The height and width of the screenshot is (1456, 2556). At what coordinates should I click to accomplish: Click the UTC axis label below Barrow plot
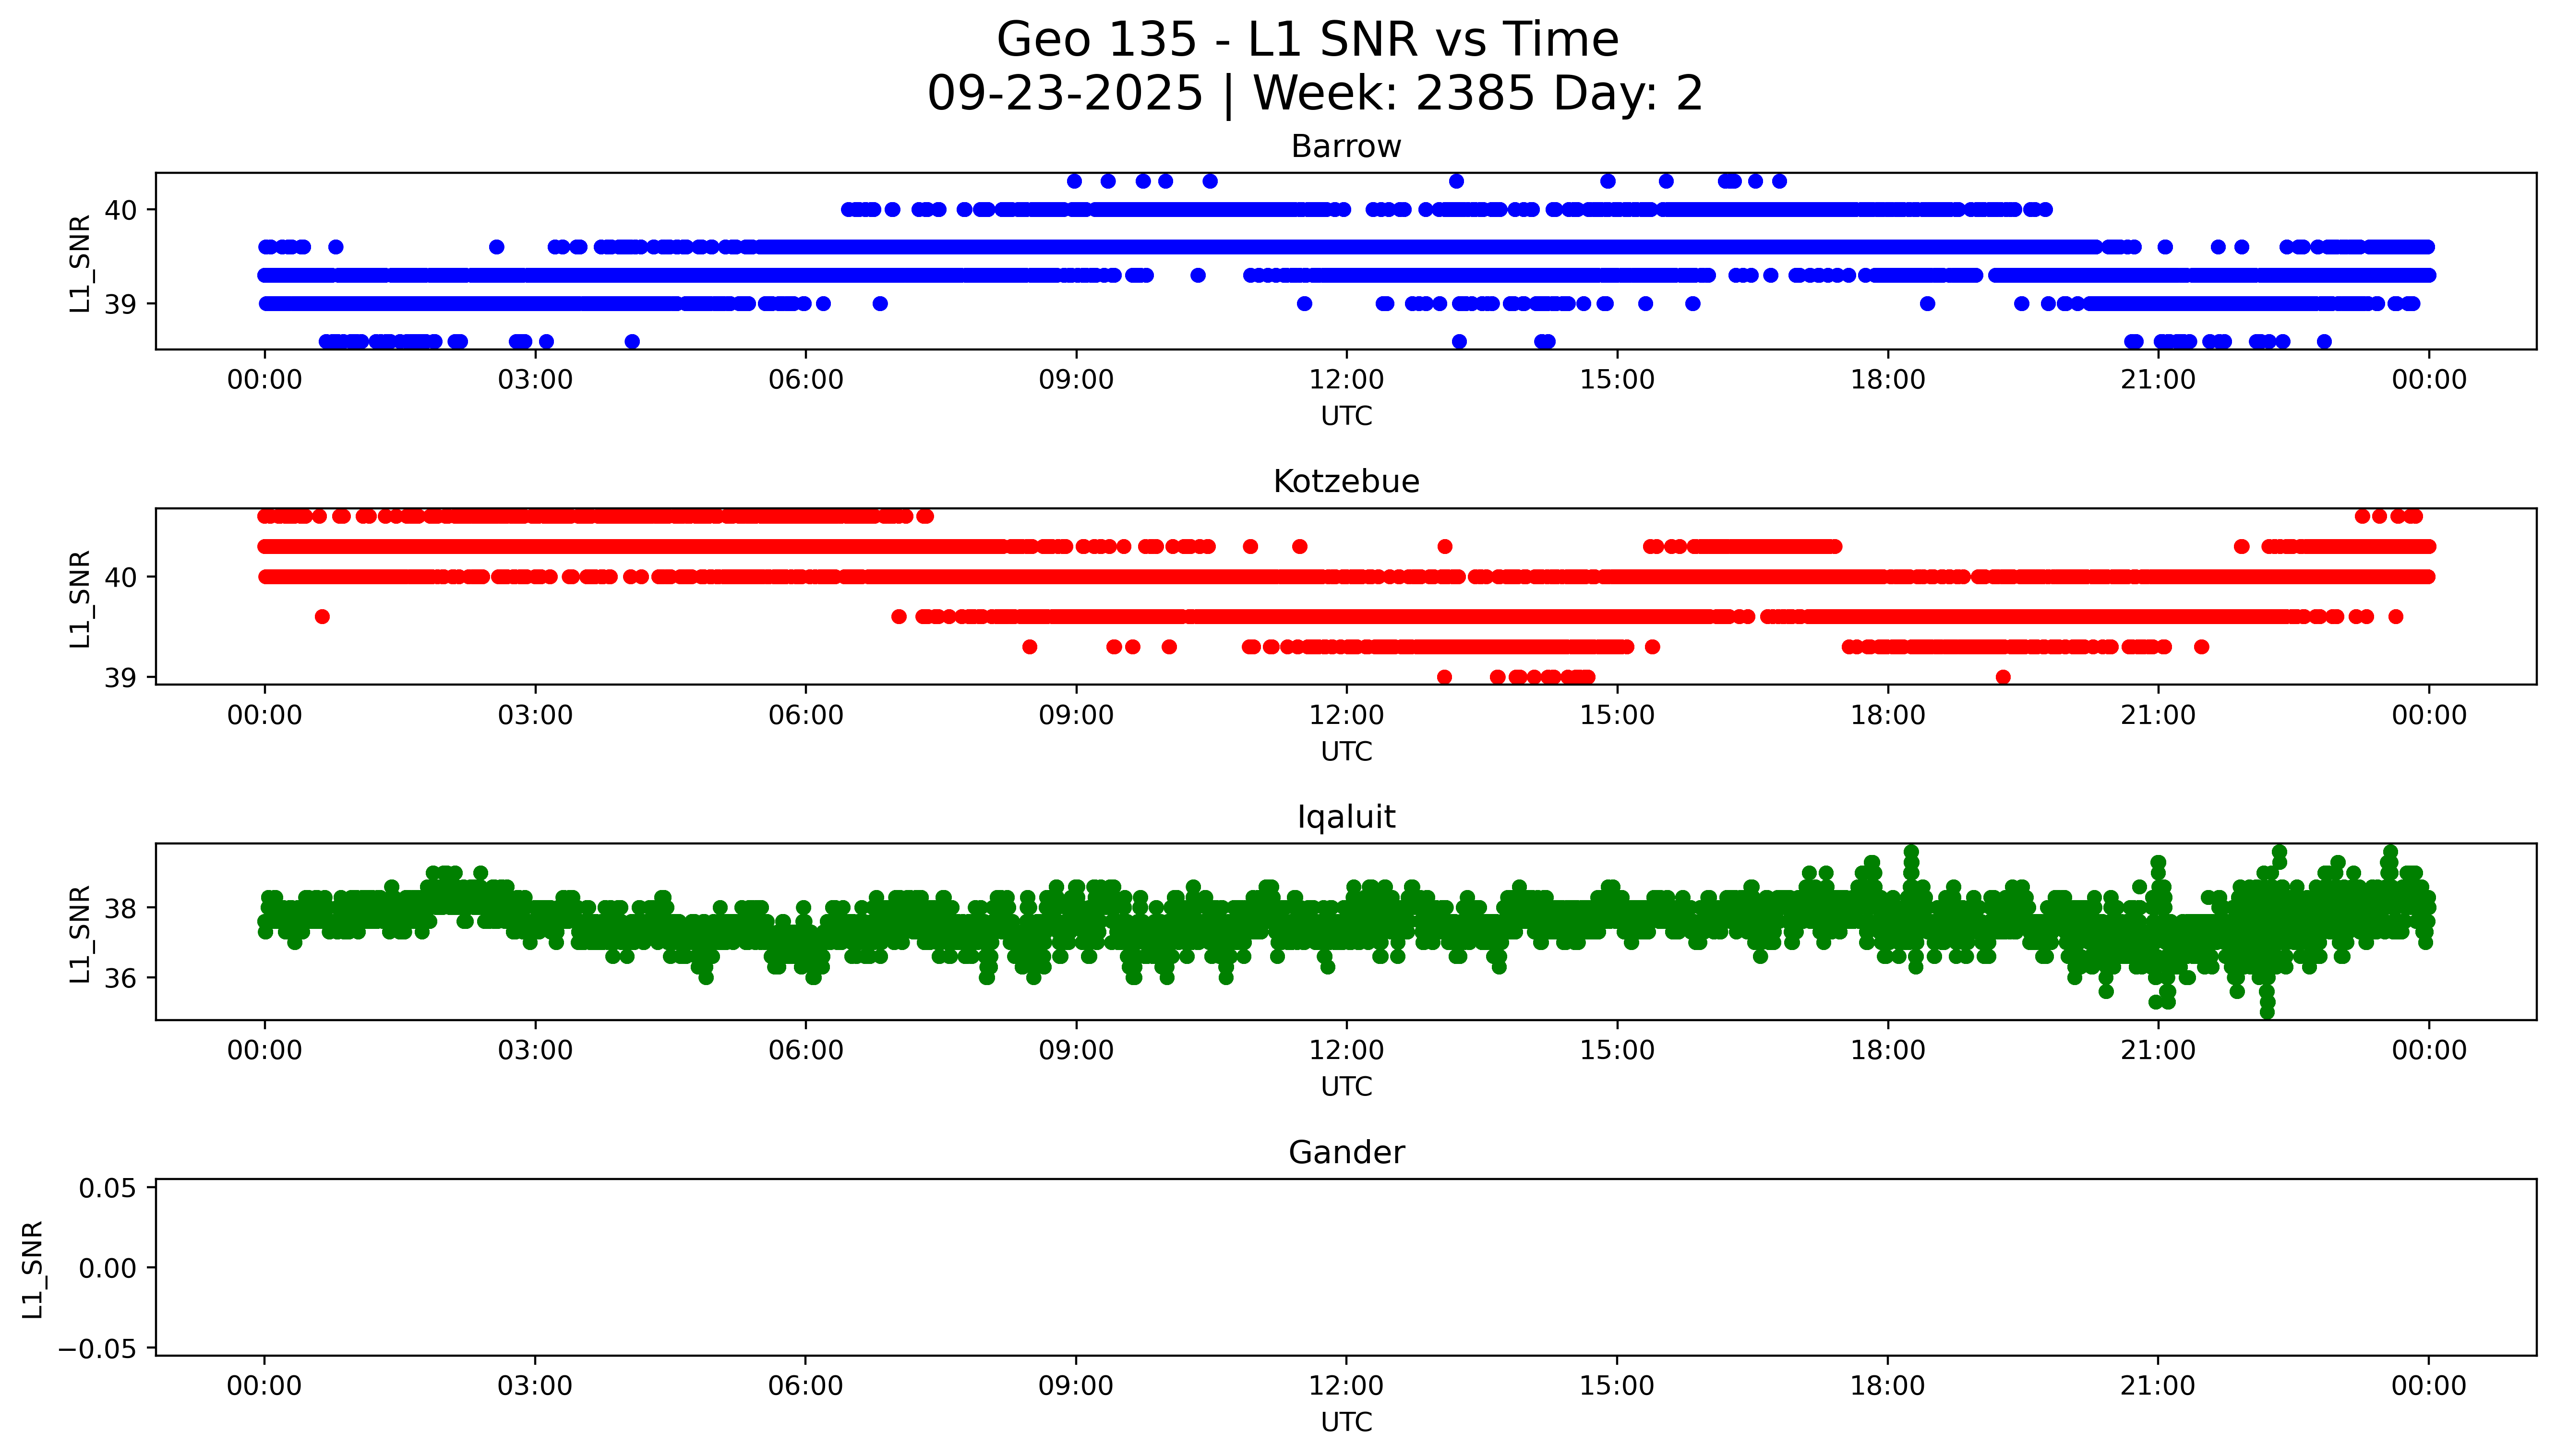[x=1345, y=416]
